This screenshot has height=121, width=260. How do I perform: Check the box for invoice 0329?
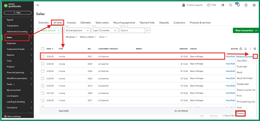tap(43, 64)
